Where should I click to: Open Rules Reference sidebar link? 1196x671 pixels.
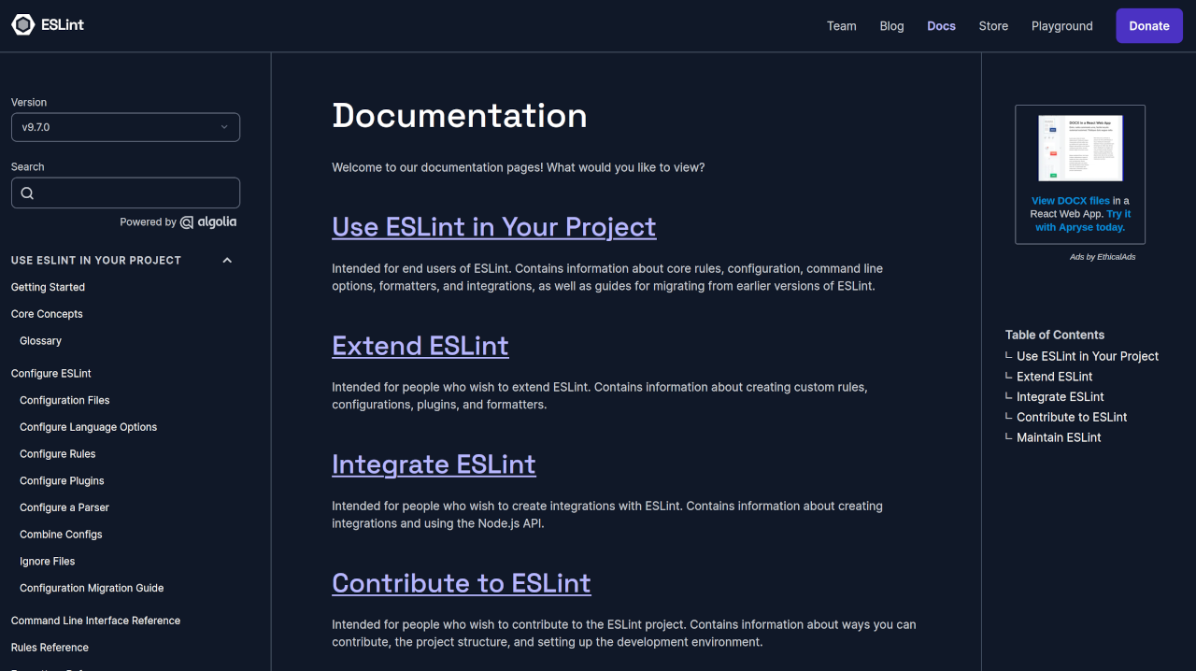(x=50, y=648)
